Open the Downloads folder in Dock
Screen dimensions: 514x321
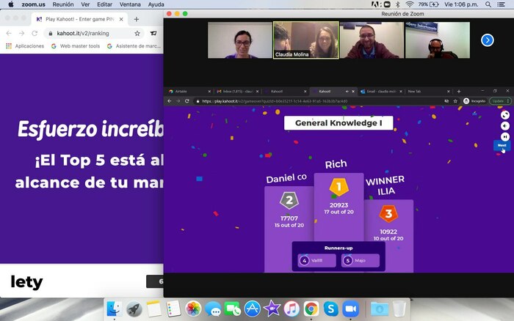[380, 309]
